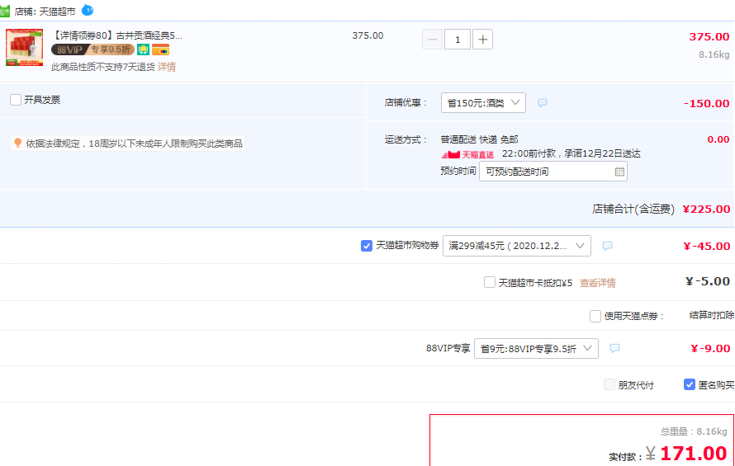Viewport: 735px width, 466px height.
Task: Enable the 使用天猫点券 checkbox
Action: tap(595, 316)
